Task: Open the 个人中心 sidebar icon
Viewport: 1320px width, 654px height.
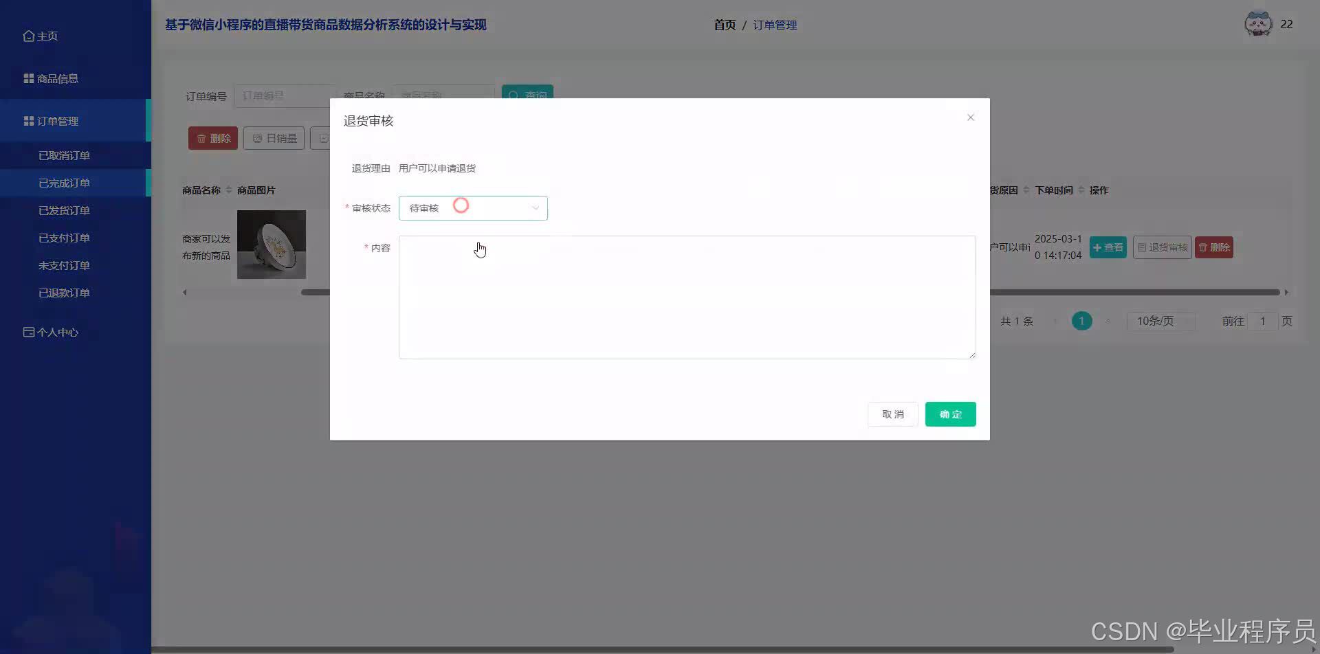Action: [27, 332]
